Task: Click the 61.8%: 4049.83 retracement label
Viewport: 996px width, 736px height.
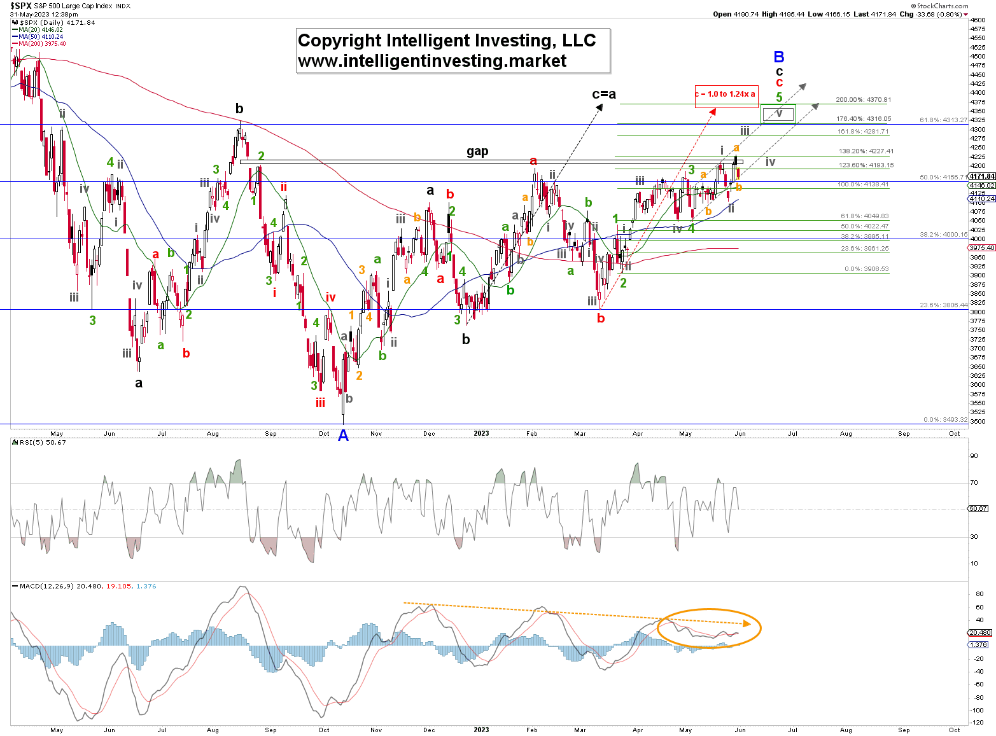Action: pos(864,216)
